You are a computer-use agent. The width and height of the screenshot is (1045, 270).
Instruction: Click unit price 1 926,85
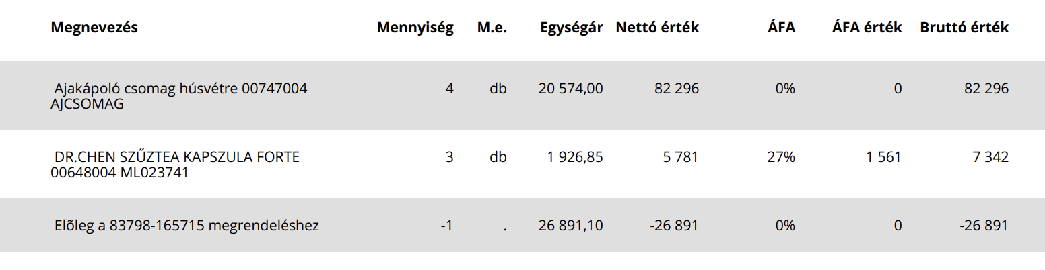pos(574,156)
